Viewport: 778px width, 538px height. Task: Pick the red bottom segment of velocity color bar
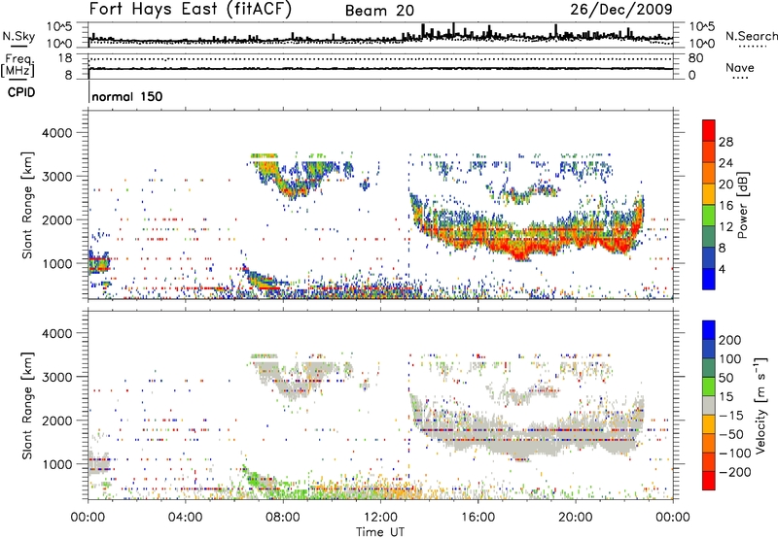coord(709,481)
